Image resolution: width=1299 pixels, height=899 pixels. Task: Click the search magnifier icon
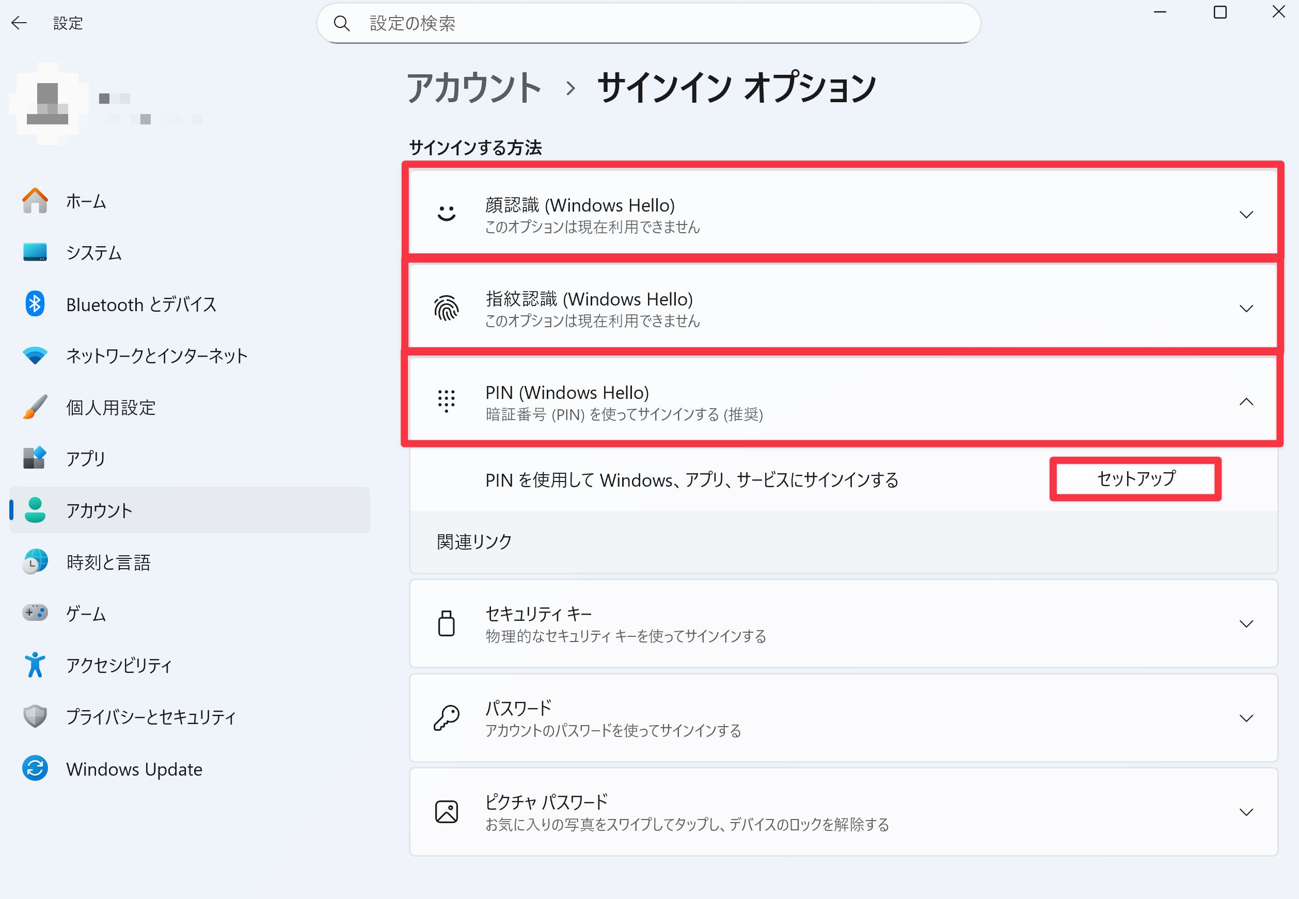pyautogui.click(x=341, y=24)
